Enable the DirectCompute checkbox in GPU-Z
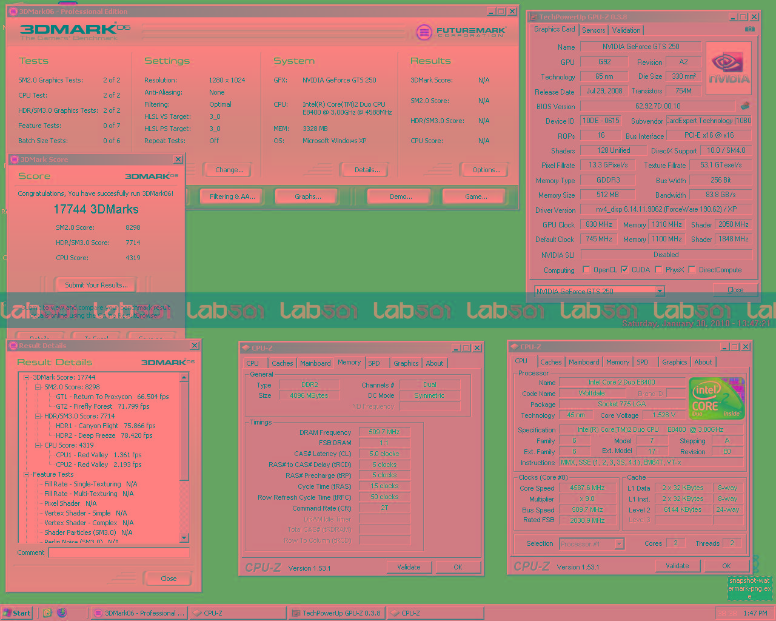The image size is (776, 621). pyautogui.click(x=692, y=270)
